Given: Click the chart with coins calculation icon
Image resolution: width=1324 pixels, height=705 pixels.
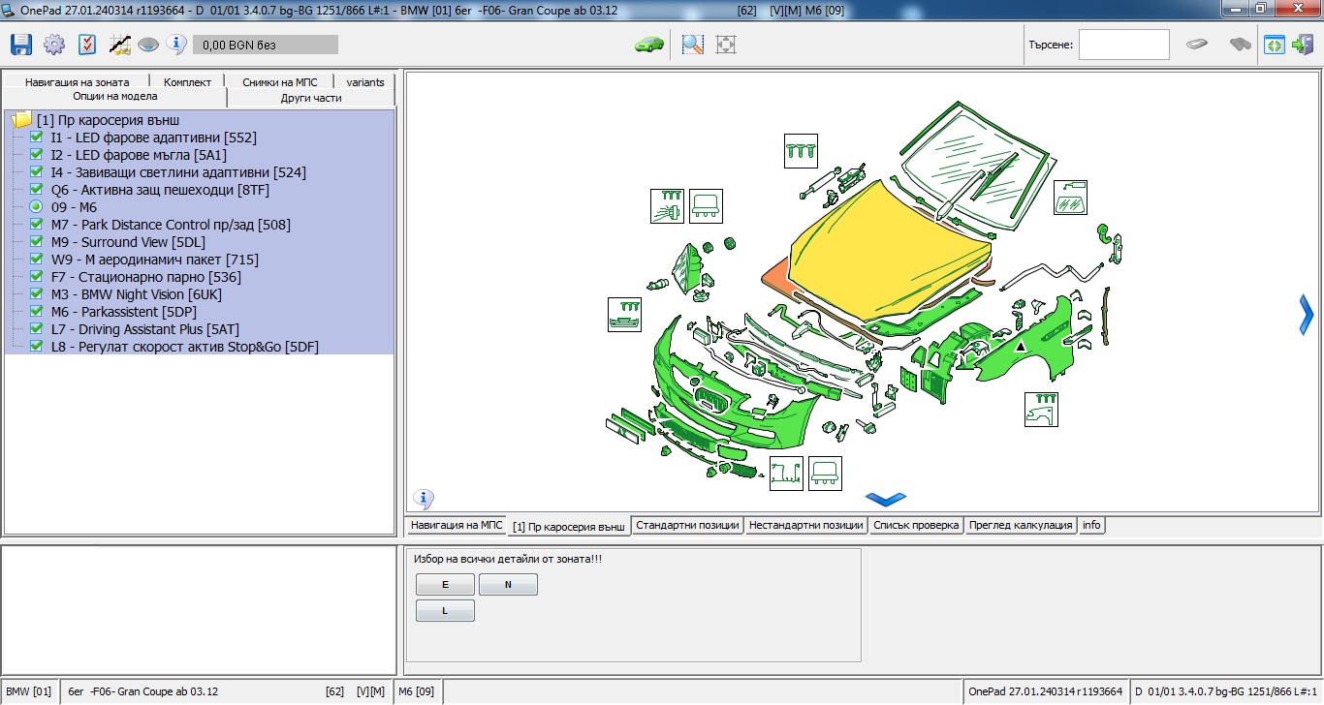Looking at the screenshot, I should pos(120,45).
